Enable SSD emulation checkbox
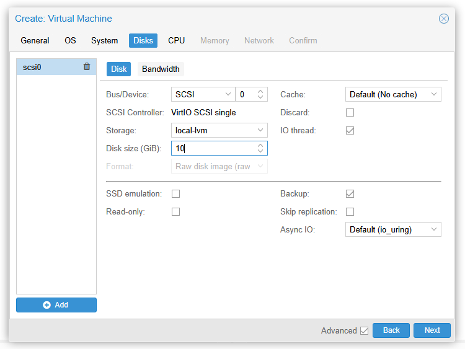The height and width of the screenshot is (349, 465). [175, 194]
